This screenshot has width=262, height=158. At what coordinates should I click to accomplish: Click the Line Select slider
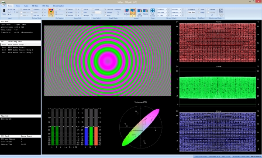point(97,15)
